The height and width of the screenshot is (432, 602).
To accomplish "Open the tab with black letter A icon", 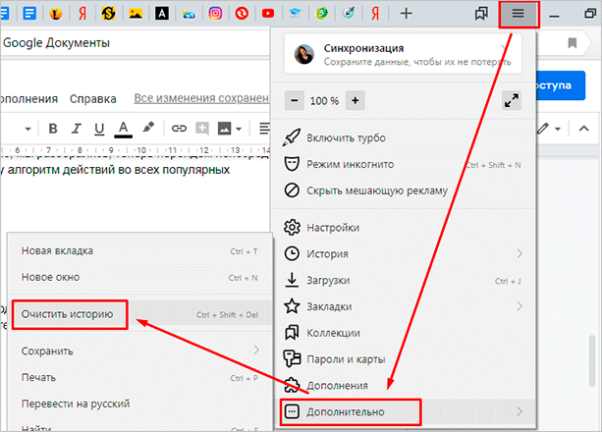I will (x=162, y=14).
